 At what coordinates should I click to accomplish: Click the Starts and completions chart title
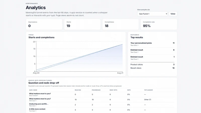(x=41, y=37)
